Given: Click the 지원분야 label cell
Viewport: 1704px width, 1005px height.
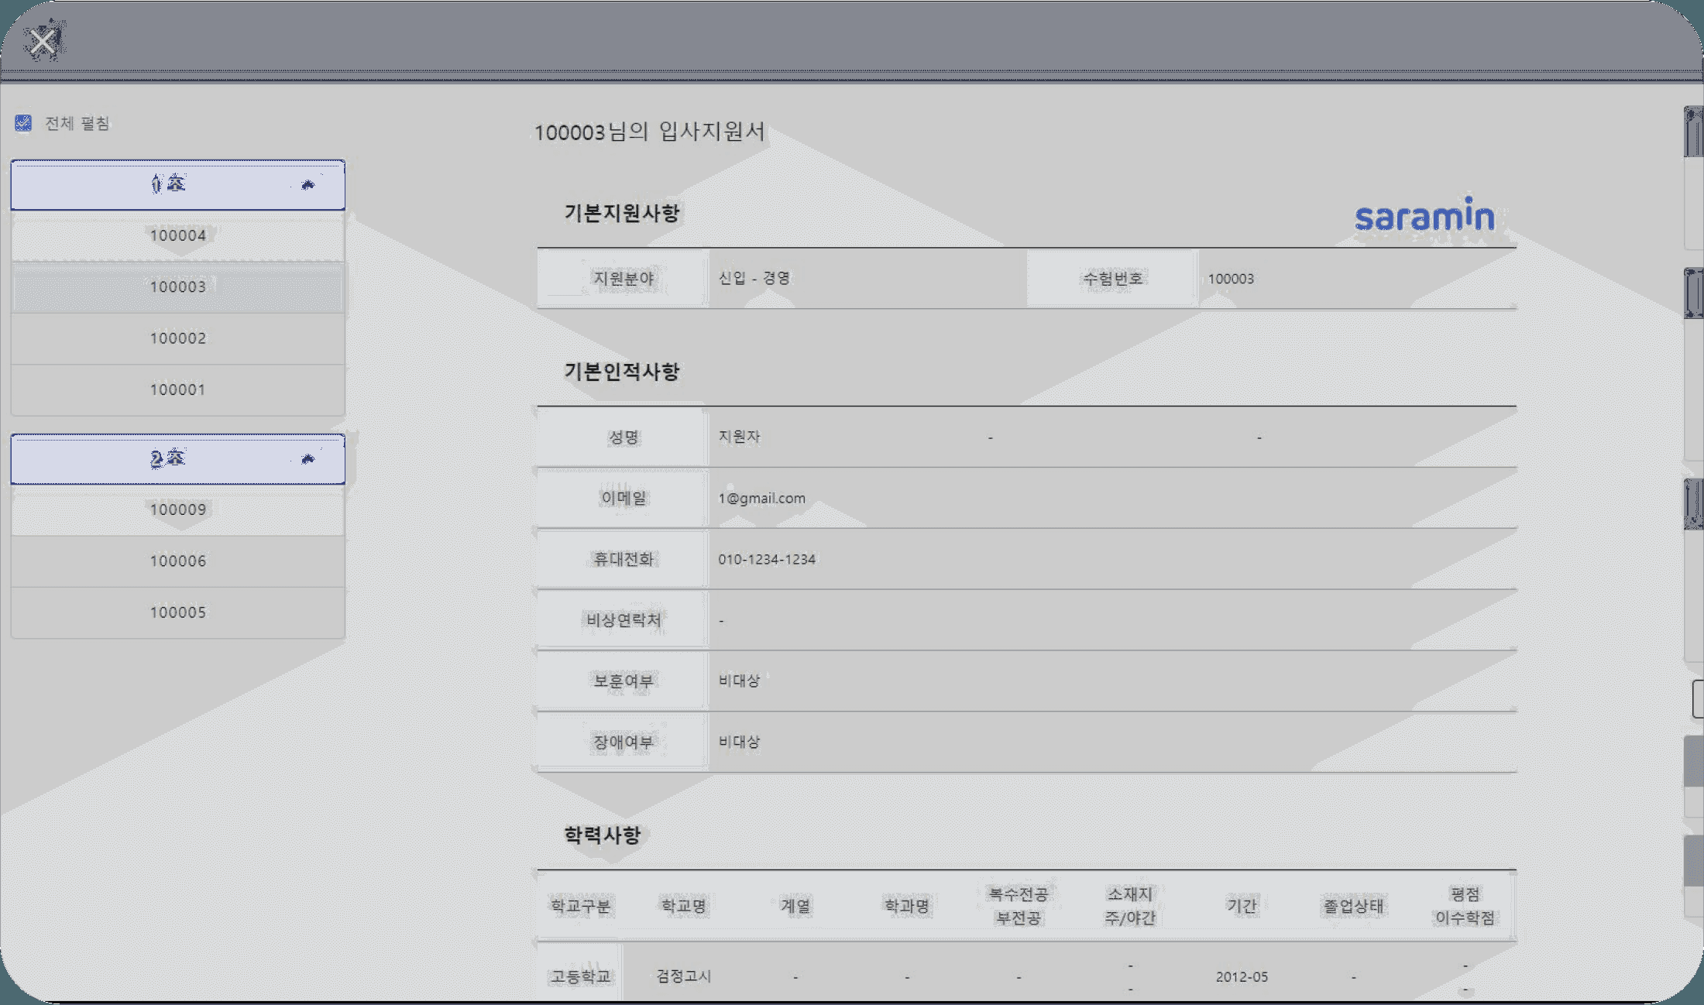Looking at the screenshot, I should [x=623, y=278].
